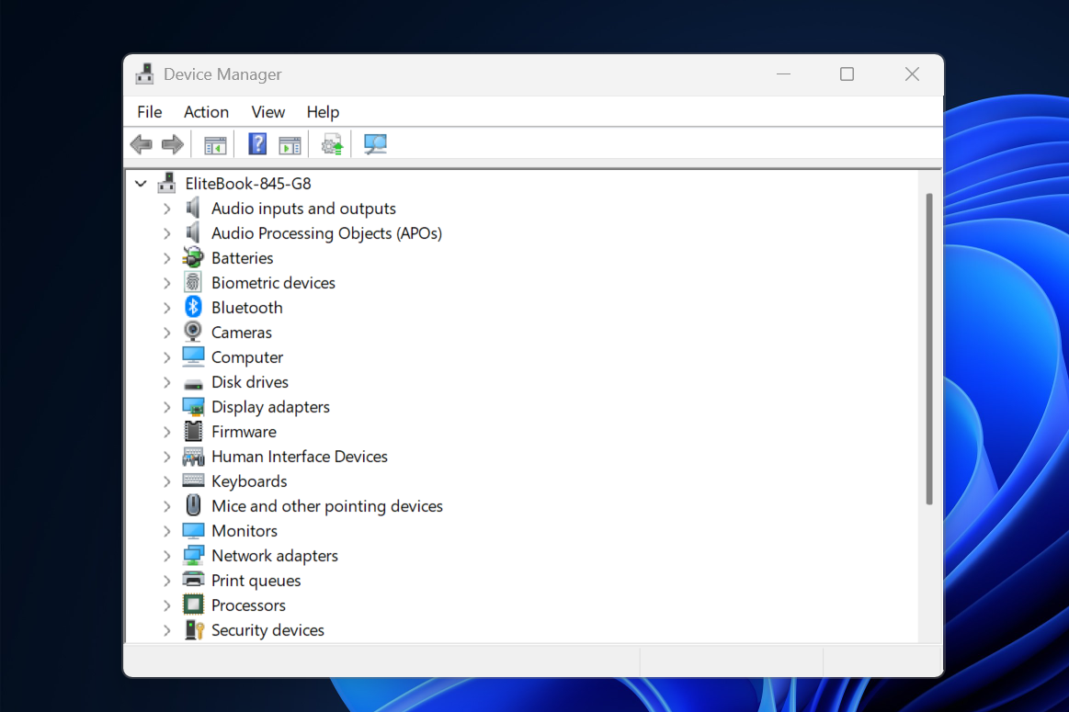Open the View menu
The image size is (1069, 712).
click(267, 112)
